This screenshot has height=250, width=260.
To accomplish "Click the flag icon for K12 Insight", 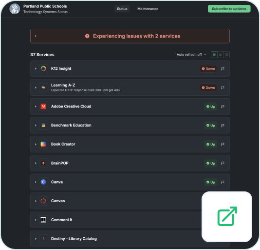I will coord(223,69).
